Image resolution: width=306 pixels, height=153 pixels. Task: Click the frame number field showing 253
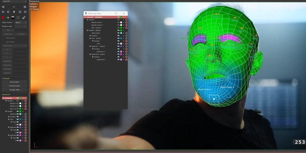tap(14, 7)
